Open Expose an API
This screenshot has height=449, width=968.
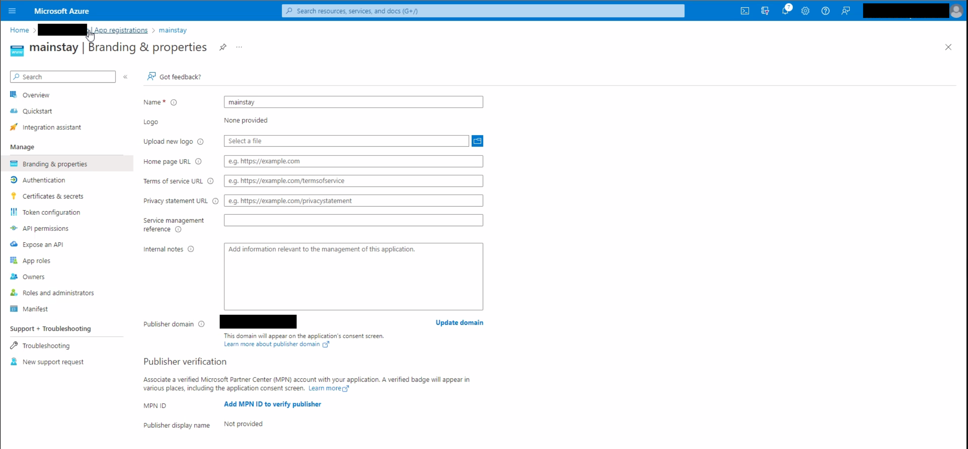pos(43,245)
